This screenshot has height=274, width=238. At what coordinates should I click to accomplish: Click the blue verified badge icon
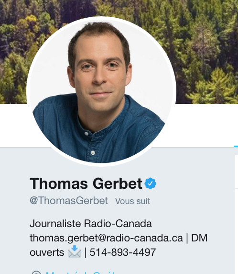click(150, 183)
